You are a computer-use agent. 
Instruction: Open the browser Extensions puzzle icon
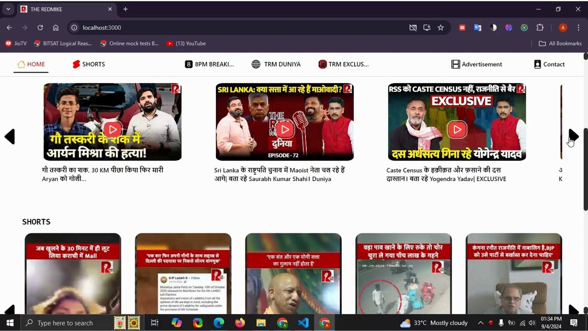540,28
